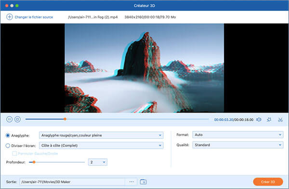Screen dimensions: 289x189
Task: Select the Diviser l'écran radio button
Action: coord(8,146)
